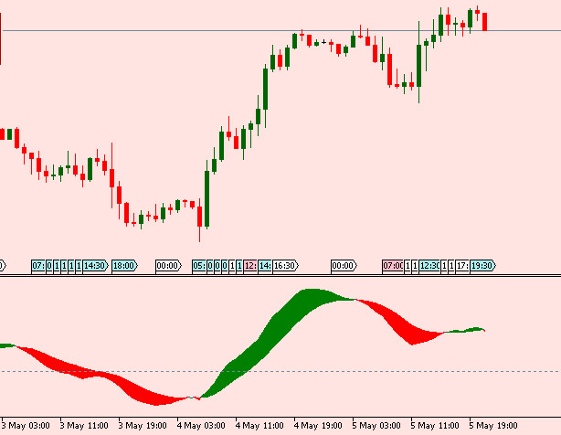The width and height of the screenshot is (561, 435).
Task: Click the 16:30 event marker
Action: 285,265
